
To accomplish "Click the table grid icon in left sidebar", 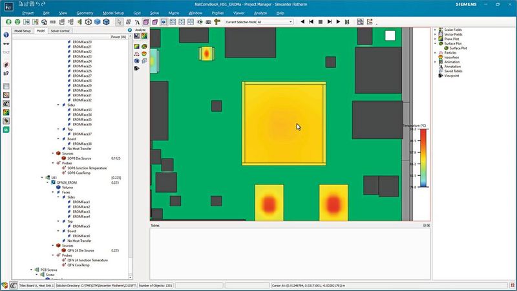I will click(6, 87).
